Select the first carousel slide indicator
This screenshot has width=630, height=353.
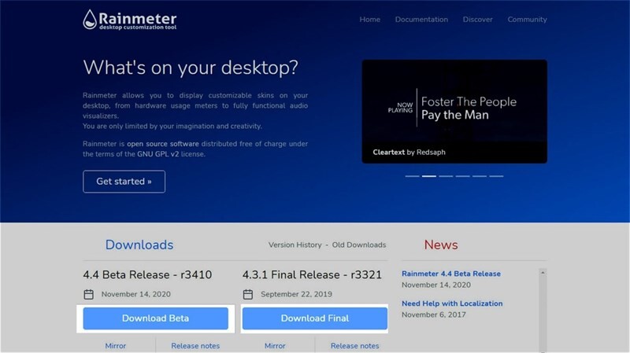pyautogui.click(x=412, y=176)
